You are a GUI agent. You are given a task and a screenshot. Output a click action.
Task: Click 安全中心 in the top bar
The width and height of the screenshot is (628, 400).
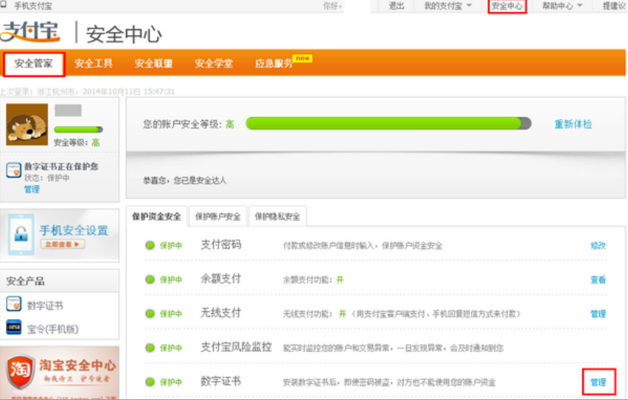click(507, 6)
